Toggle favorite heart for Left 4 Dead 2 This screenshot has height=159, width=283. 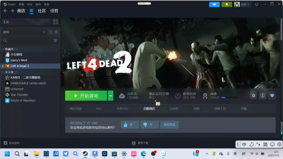272,96
